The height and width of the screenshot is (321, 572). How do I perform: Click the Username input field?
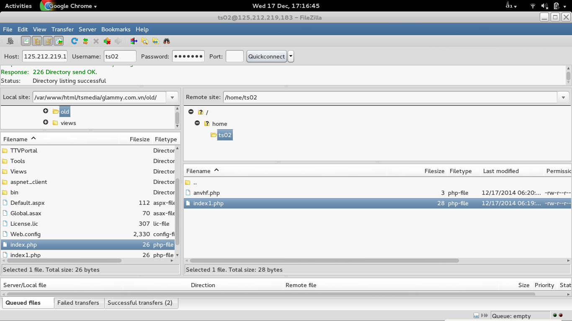[120, 56]
